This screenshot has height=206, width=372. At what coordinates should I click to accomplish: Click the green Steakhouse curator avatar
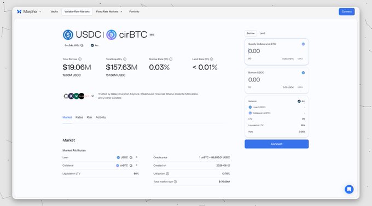click(76, 96)
